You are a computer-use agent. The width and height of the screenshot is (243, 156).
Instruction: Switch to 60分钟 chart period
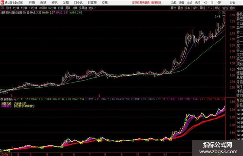[52, 8]
